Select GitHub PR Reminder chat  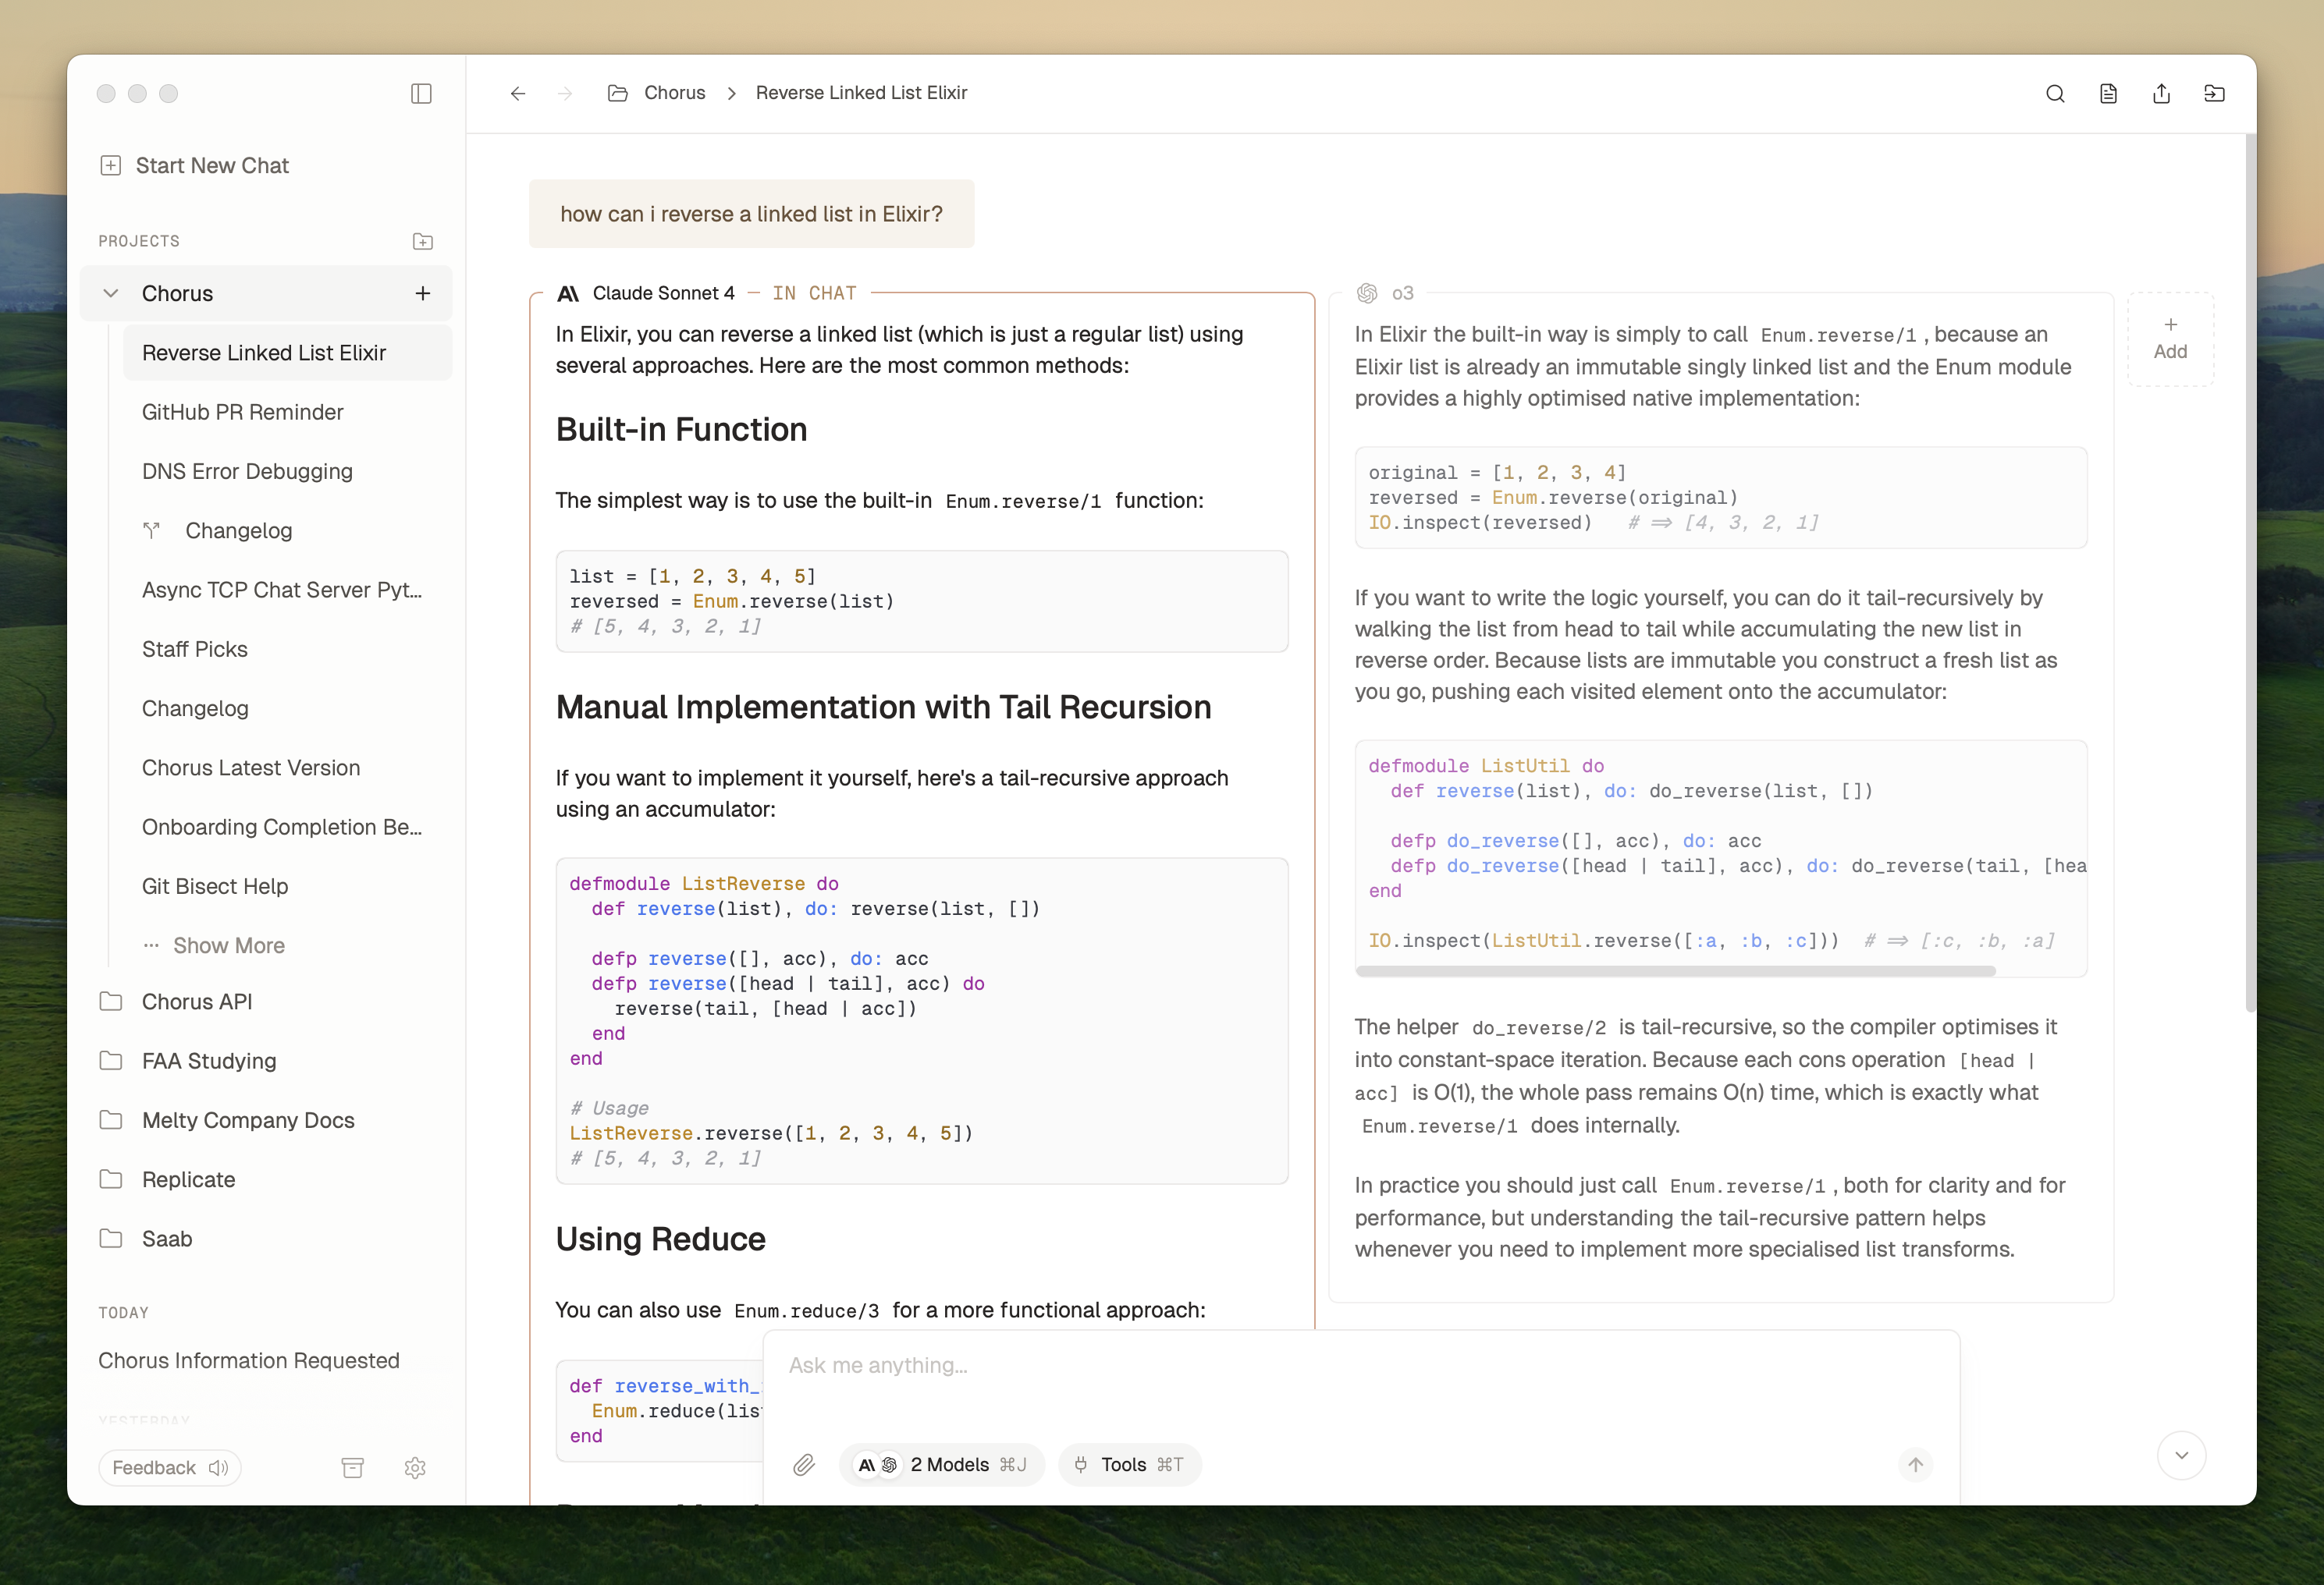point(243,412)
